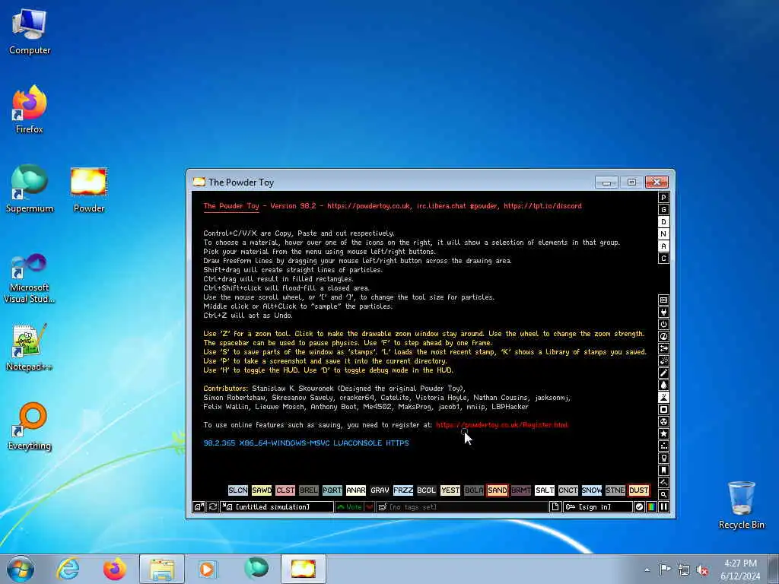Open the Game of Life menu

point(663,446)
